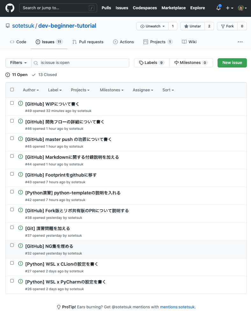The width and height of the screenshot is (251, 315).
Task: Check the box for issue #46
Action: tap(12, 121)
